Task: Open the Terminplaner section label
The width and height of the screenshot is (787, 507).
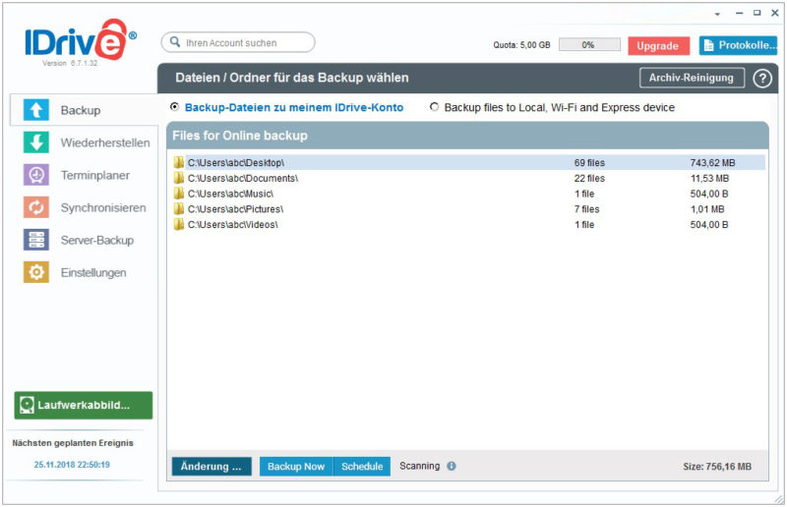Action: (x=94, y=176)
